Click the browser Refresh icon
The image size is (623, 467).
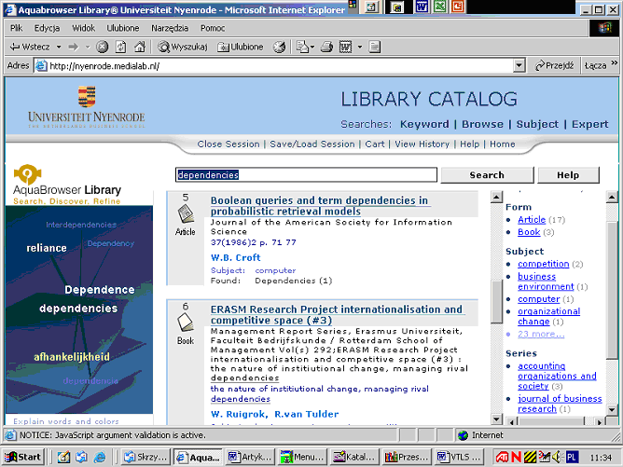(120, 47)
